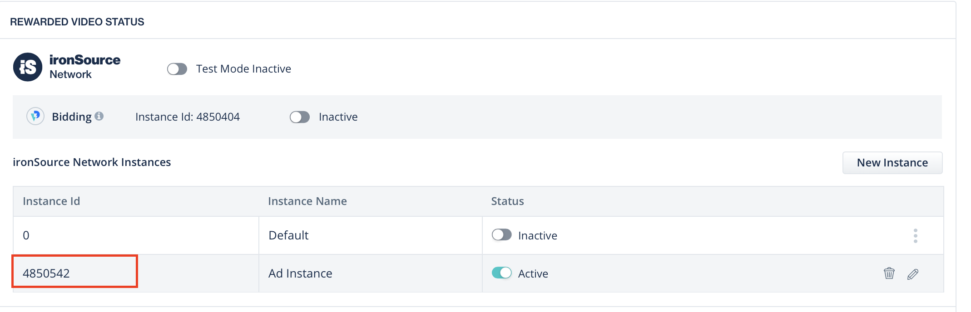The width and height of the screenshot is (971, 312).
Task: Click the Instance Name column header
Action: click(307, 201)
